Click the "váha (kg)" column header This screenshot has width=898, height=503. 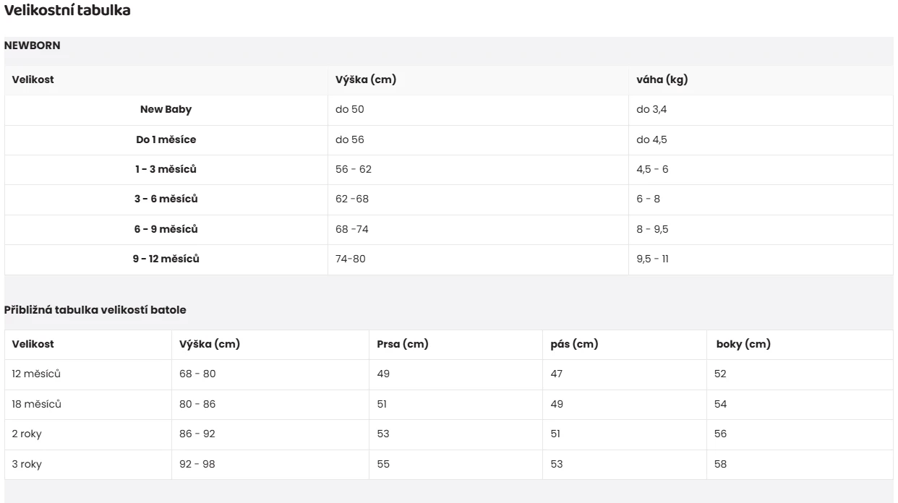click(x=662, y=79)
